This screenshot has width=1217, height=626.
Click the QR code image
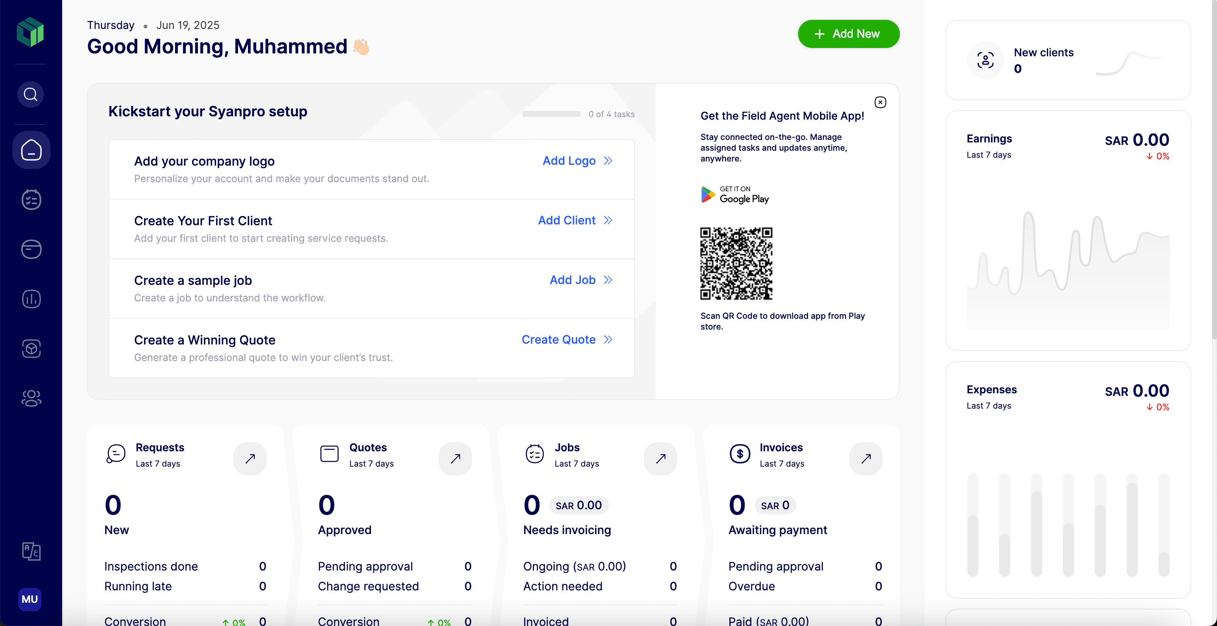[x=736, y=263]
